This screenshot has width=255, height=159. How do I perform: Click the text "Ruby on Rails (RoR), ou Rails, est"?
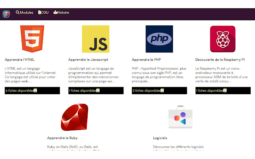point(73,147)
